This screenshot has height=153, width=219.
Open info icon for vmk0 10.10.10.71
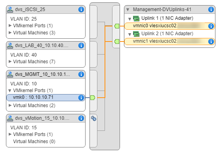[81, 98]
